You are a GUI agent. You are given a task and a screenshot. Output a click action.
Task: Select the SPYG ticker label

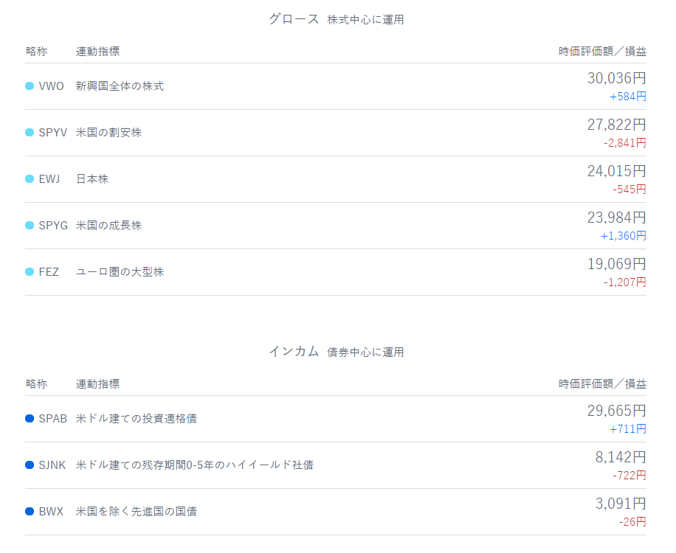click(x=52, y=226)
